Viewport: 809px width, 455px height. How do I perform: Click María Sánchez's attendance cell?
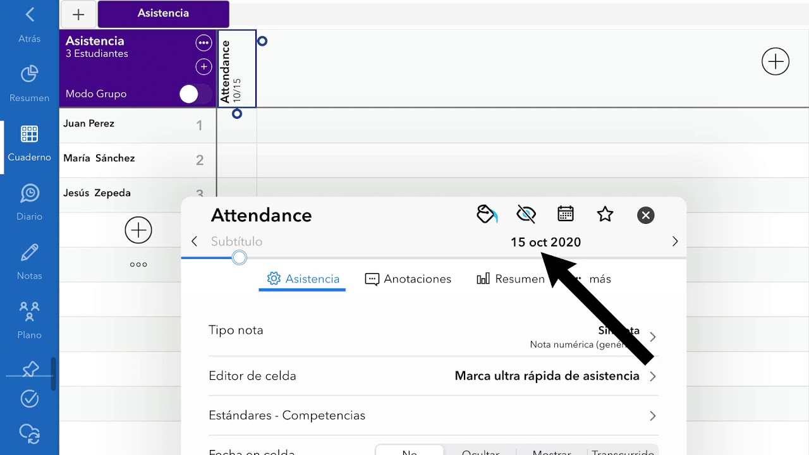click(236, 161)
